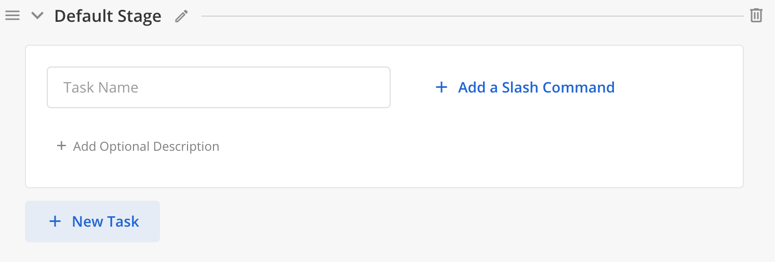The height and width of the screenshot is (262, 775).
Task: Click the stage drag handle icon
Action: pyautogui.click(x=12, y=16)
